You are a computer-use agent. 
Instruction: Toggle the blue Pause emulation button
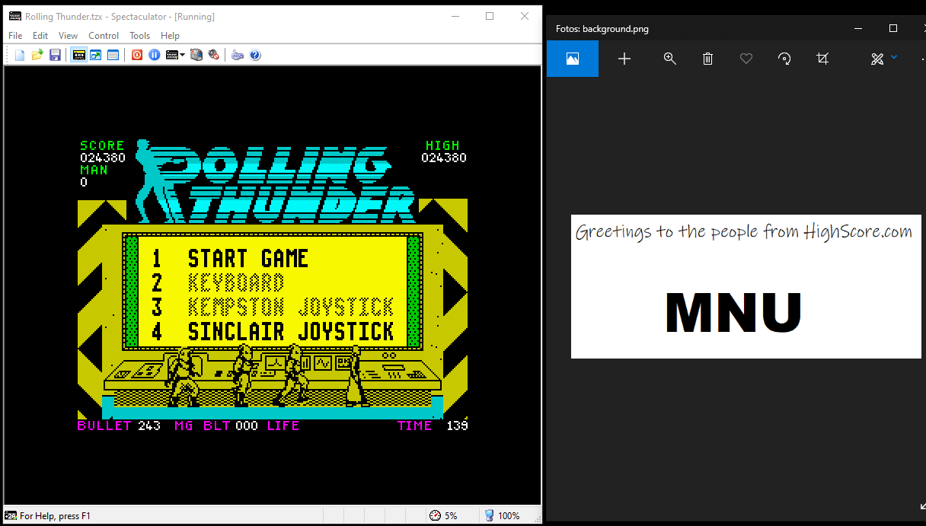point(155,55)
